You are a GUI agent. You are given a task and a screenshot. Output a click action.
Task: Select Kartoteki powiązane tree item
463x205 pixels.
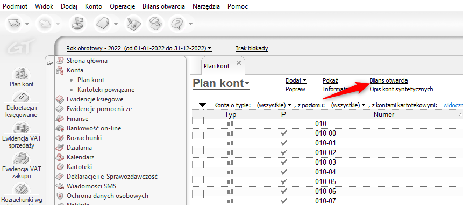106,90
